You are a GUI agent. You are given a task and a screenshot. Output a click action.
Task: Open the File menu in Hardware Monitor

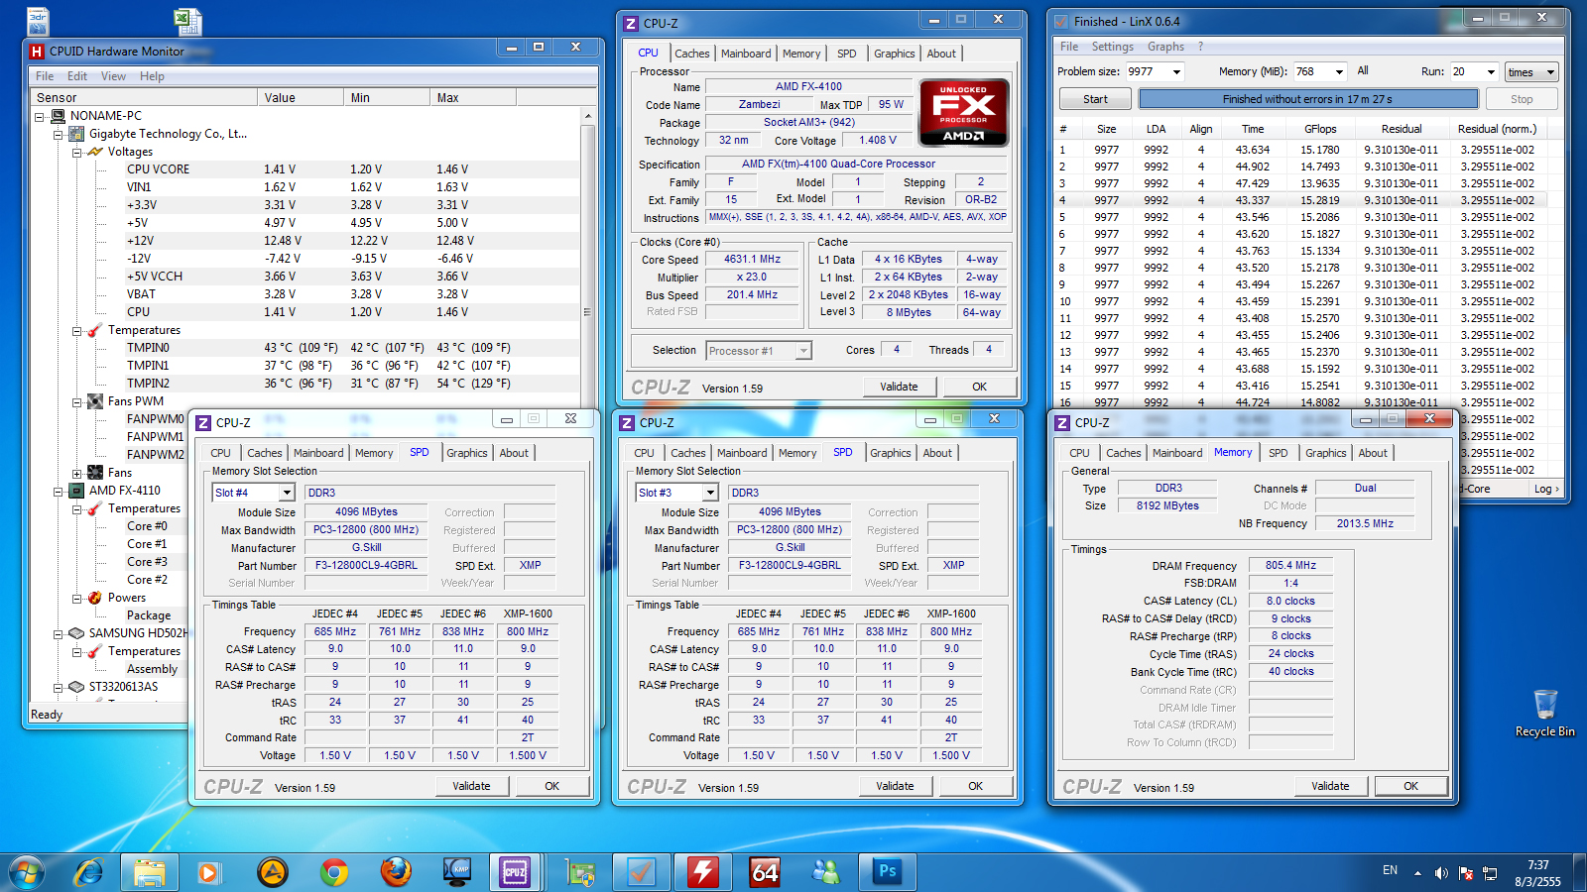[x=45, y=76]
